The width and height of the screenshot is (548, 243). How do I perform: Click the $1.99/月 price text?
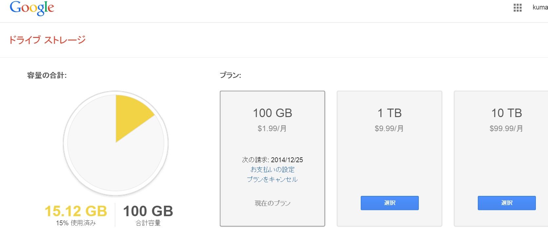[x=272, y=129]
